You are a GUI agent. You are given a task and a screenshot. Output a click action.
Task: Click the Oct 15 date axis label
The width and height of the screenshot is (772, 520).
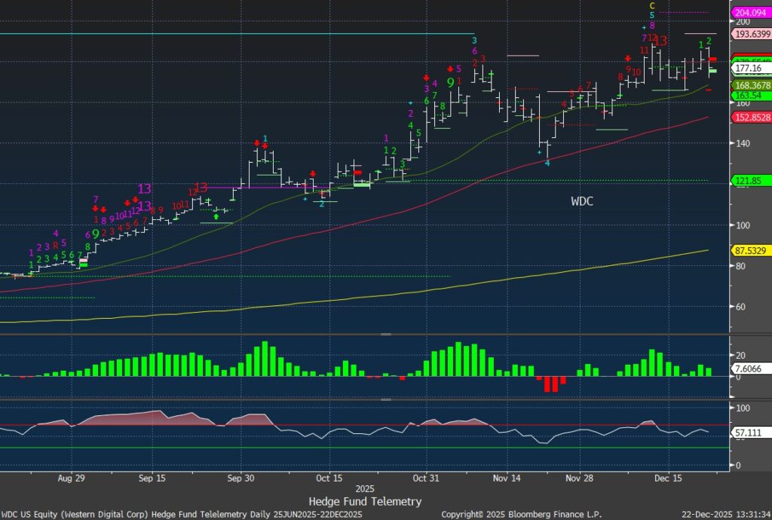(x=329, y=478)
